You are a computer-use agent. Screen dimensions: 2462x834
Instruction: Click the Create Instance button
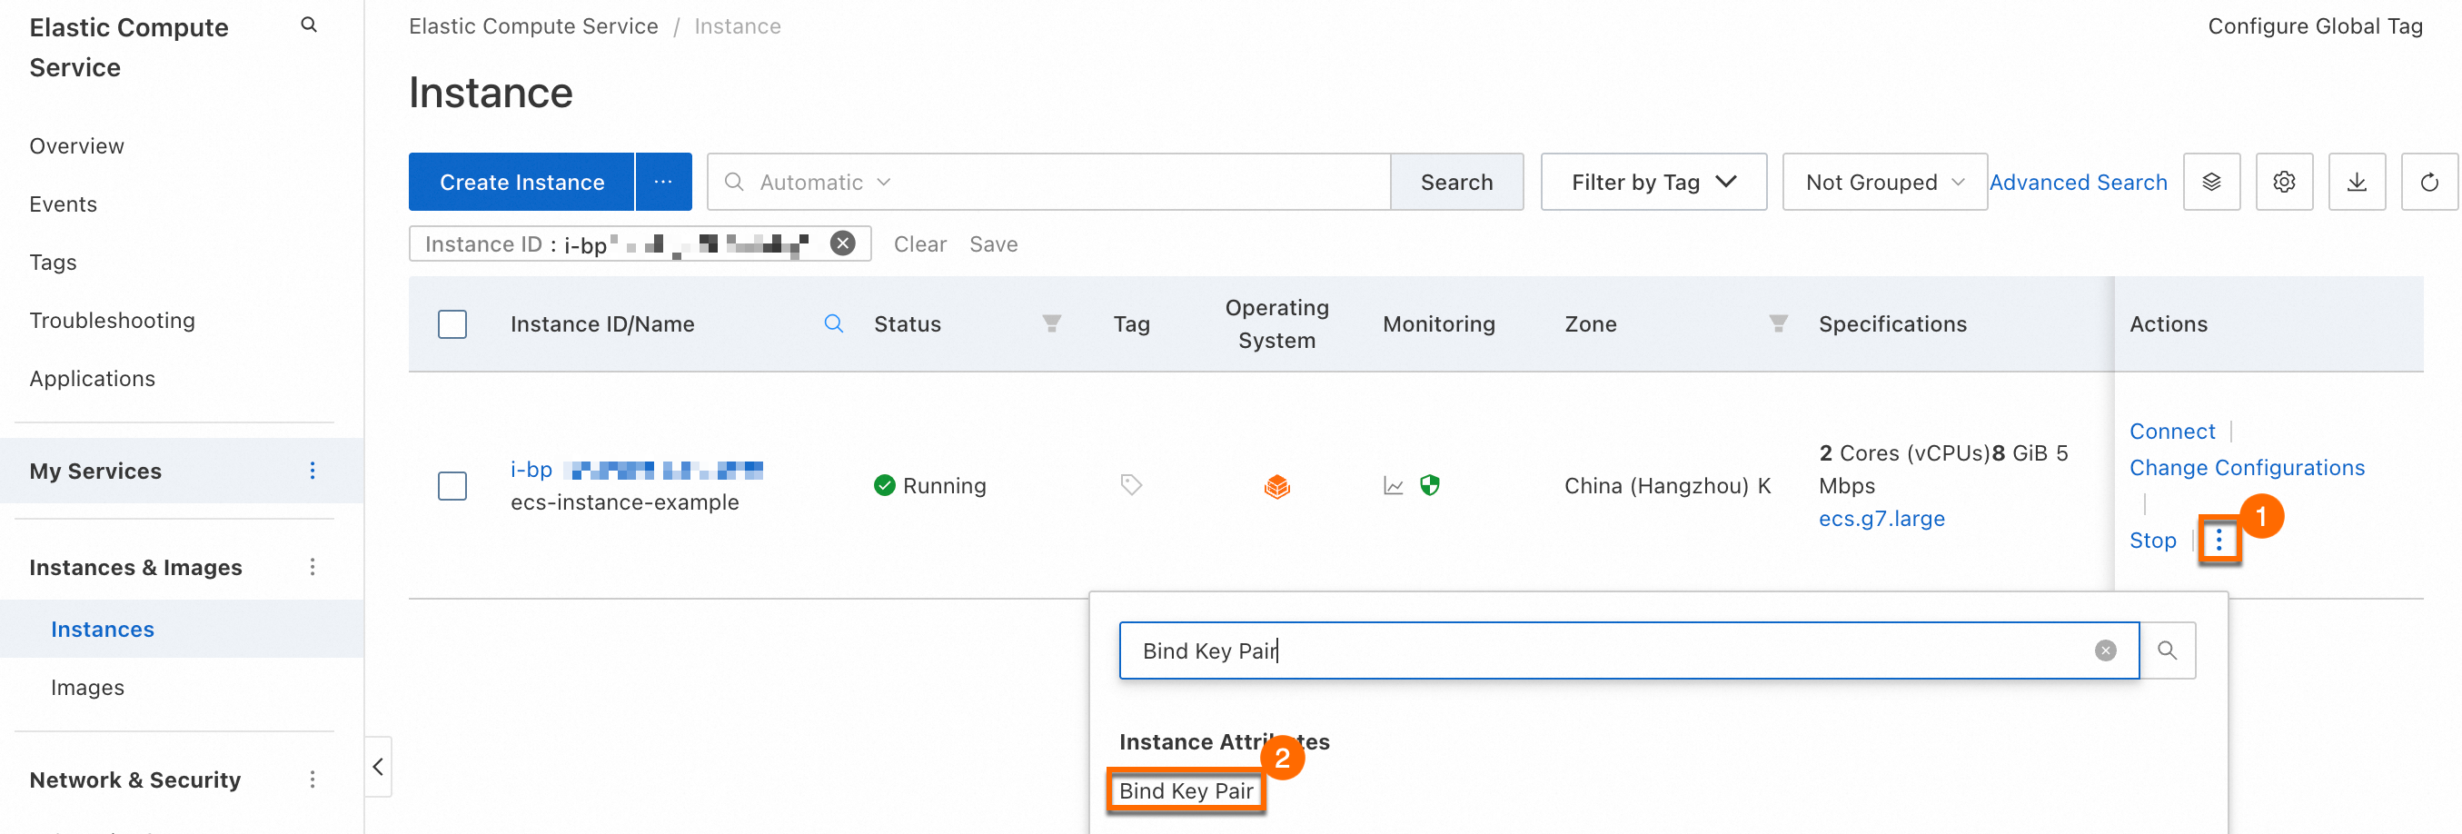click(x=521, y=182)
